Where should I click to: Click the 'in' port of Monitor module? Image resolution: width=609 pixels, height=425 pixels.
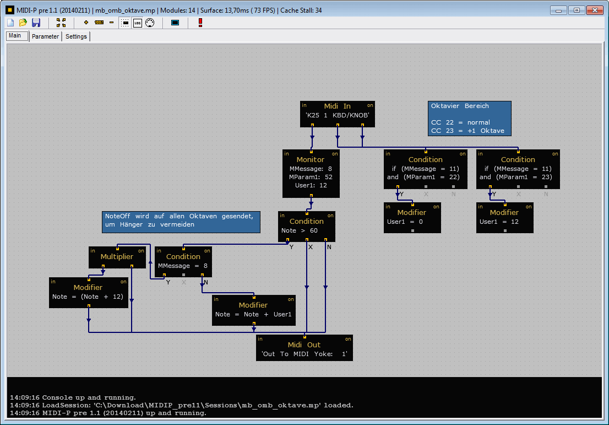287,154
